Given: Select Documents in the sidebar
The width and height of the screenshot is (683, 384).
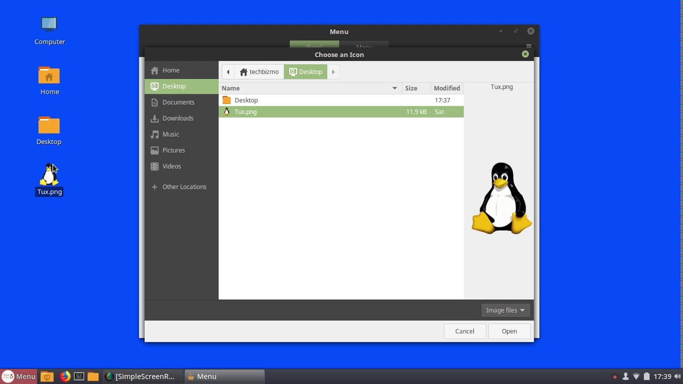Looking at the screenshot, I should point(178,102).
